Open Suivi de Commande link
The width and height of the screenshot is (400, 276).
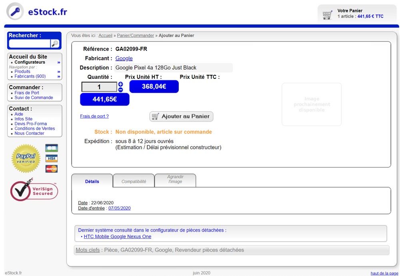34,98
